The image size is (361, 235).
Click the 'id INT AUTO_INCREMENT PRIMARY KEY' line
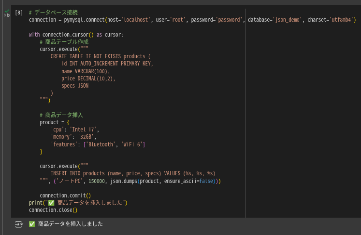pyautogui.click(x=107, y=64)
